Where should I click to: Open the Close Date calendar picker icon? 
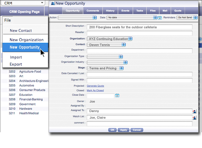[117, 96]
